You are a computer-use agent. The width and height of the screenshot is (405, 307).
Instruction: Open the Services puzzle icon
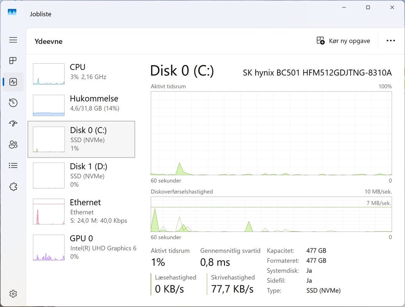(x=13, y=187)
